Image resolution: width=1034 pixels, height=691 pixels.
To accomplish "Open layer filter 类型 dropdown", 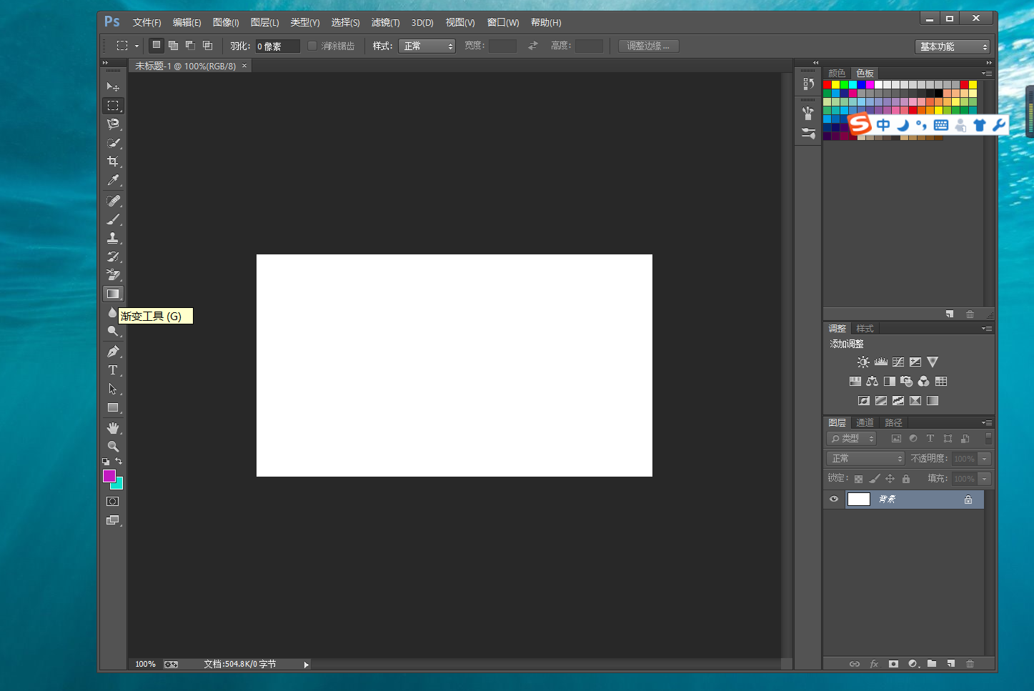I will [x=852, y=439].
